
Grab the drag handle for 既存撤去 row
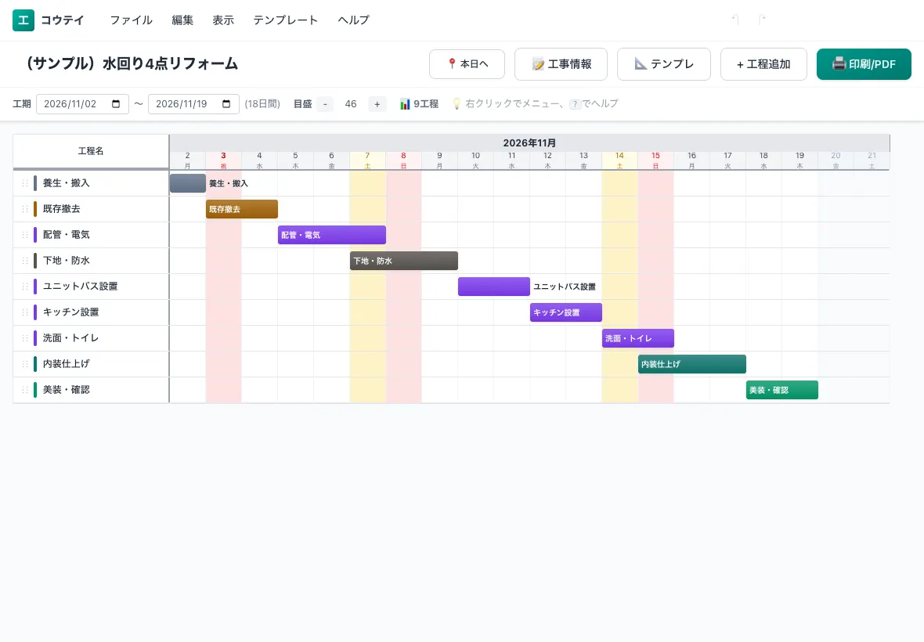point(25,209)
